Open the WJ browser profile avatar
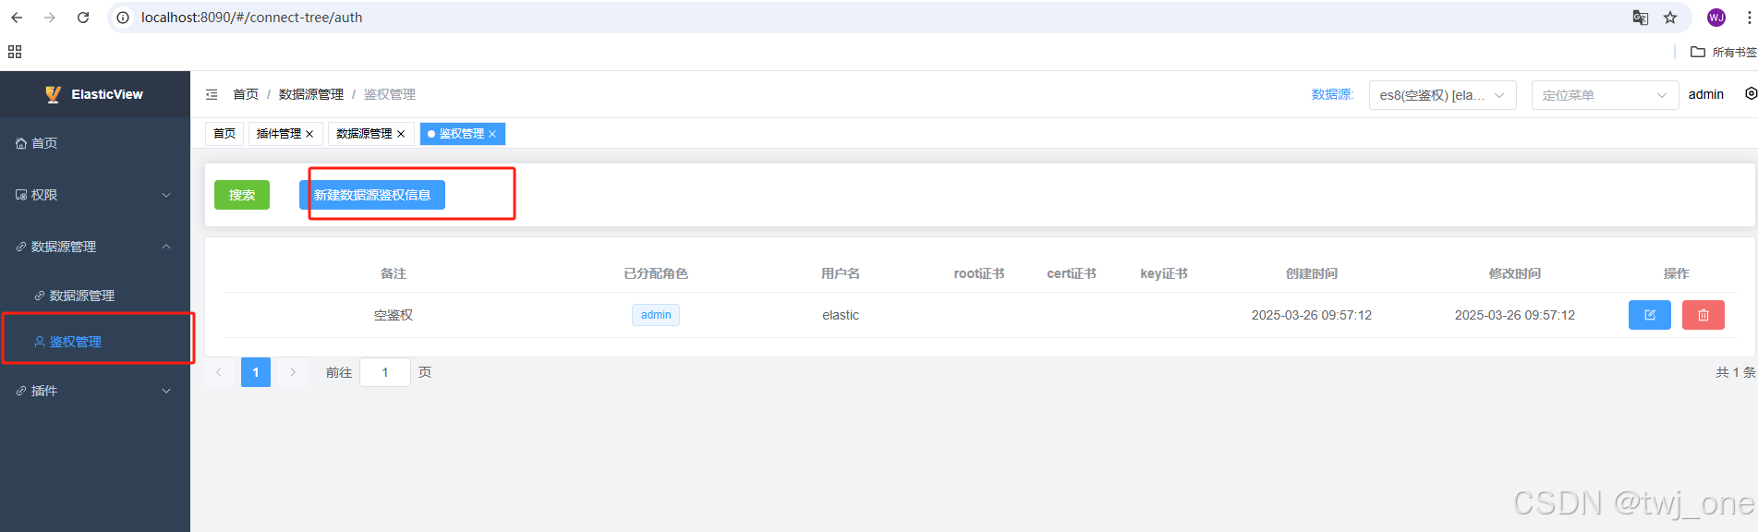1758x532 pixels. pos(1716,18)
